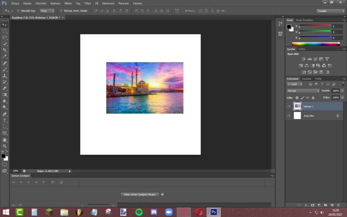Click the color spectrum ramp
The image size is (347, 217).
coord(315,44)
